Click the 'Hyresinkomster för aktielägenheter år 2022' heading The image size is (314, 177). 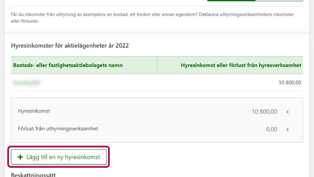[x=70, y=46]
